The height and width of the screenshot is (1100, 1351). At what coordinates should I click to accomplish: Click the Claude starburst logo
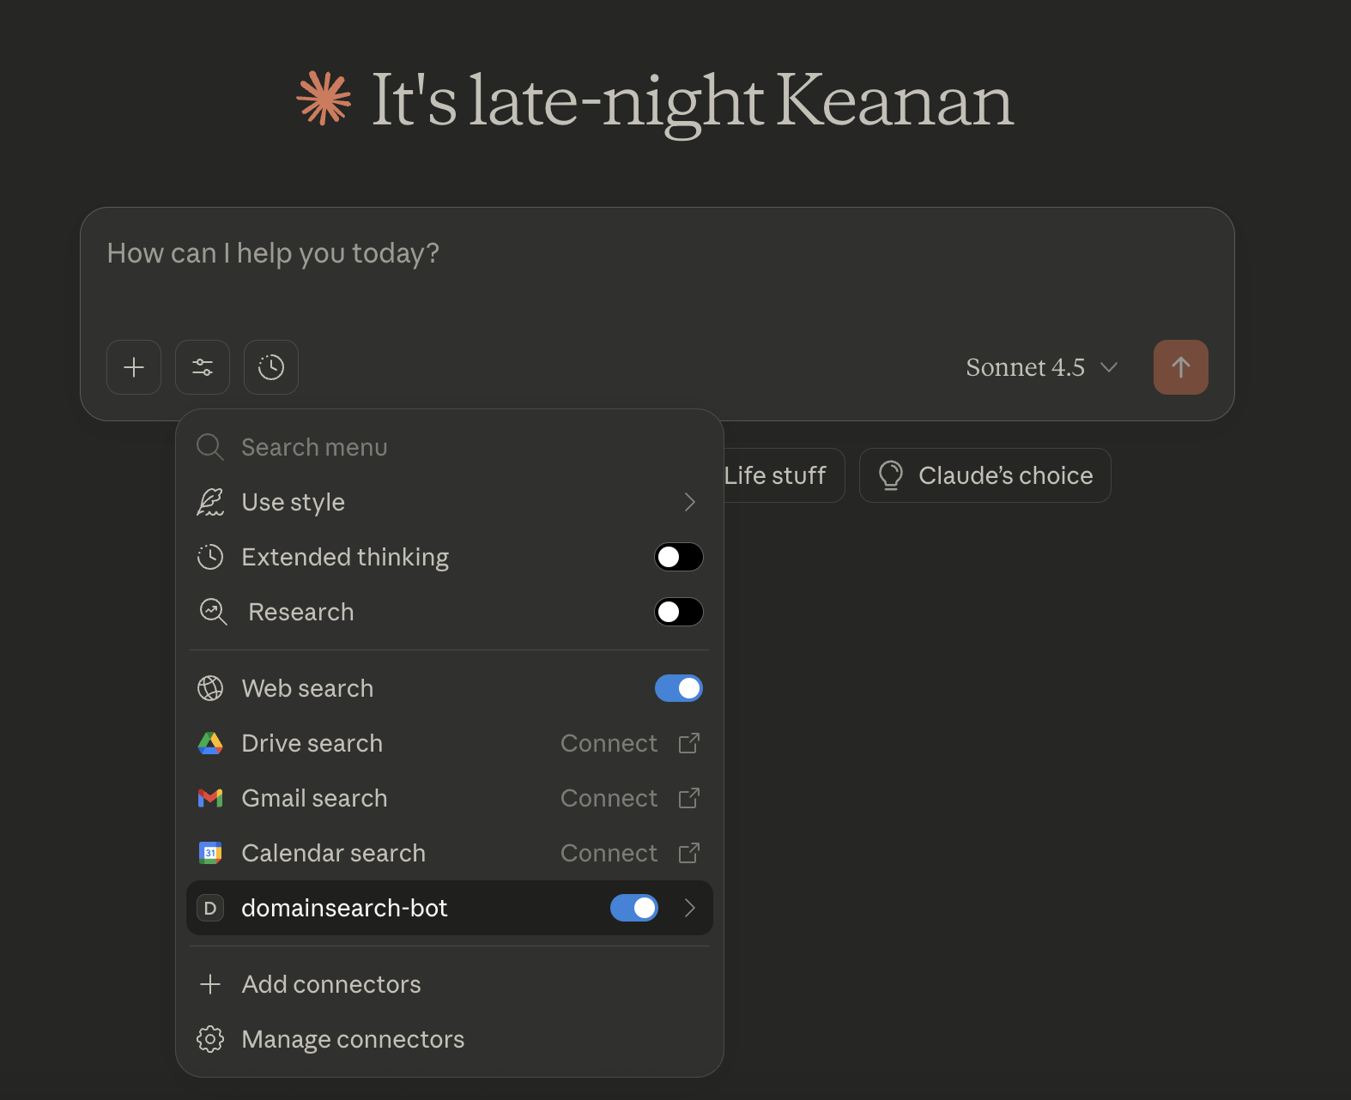[324, 99]
